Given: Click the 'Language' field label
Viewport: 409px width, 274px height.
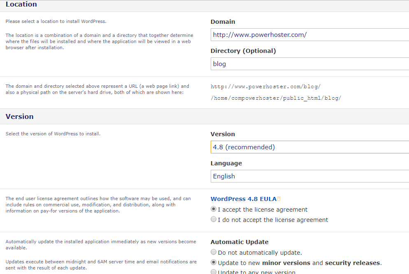Looking at the screenshot, I should tap(226, 163).
